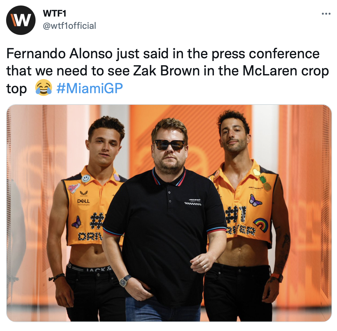Click the smiley face patch on the collar
Image resolution: width=337 pixels, height=331 pixels.
coord(86,178)
